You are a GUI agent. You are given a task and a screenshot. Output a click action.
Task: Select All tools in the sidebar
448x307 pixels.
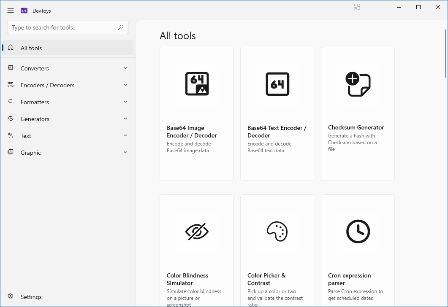point(68,48)
